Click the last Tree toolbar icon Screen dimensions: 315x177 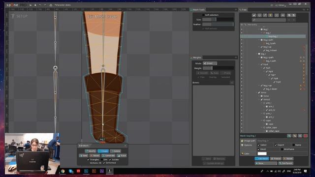[x=293, y=15]
